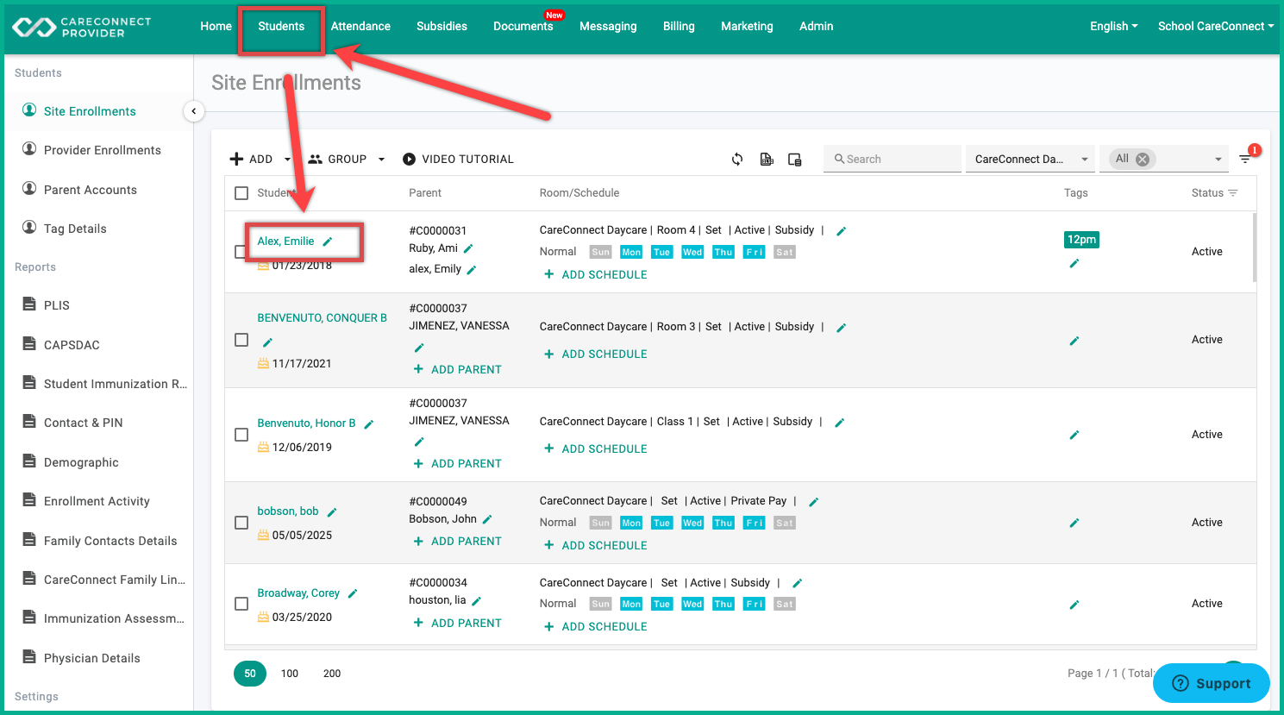This screenshot has width=1284, height=715.
Task: Edit Broadway, Corey student pencil icon
Action: (353, 594)
